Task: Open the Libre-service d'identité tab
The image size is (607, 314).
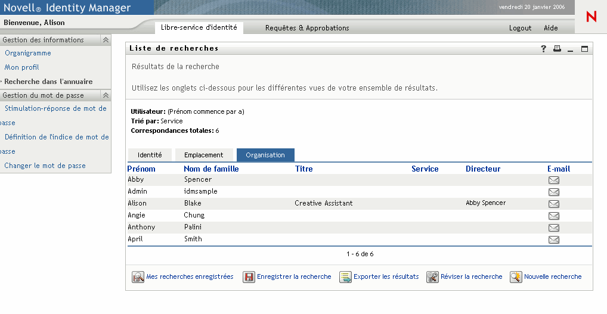Action: click(x=199, y=27)
